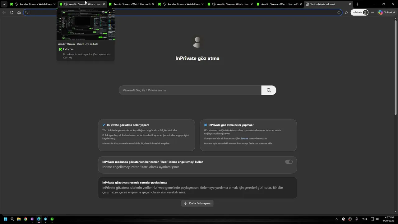
Task: Click the InPrivate göz atma heading
Action: [197, 58]
